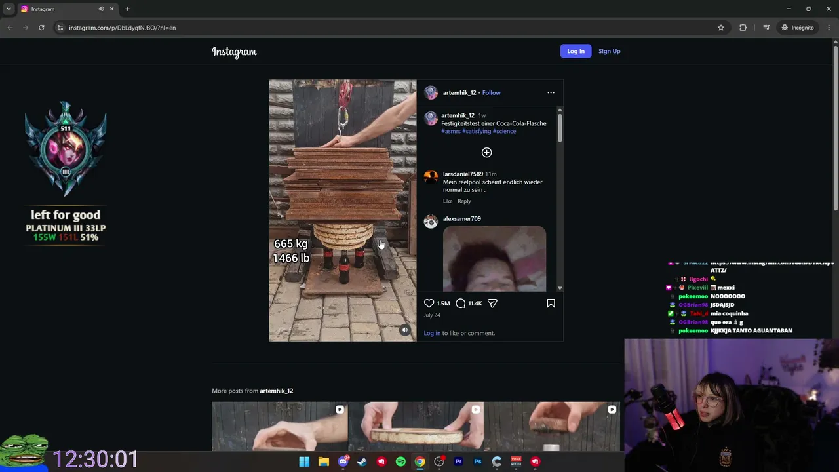The image size is (839, 472).
Task: Open the thumbnail with two hands holding disc
Action: click(x=416, y=426)
